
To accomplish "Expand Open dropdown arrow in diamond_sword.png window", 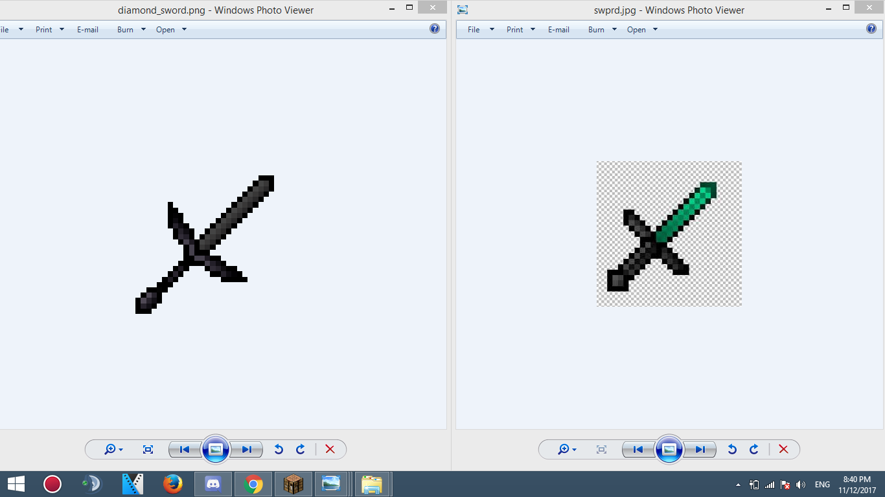I will (x=184, y=30).
